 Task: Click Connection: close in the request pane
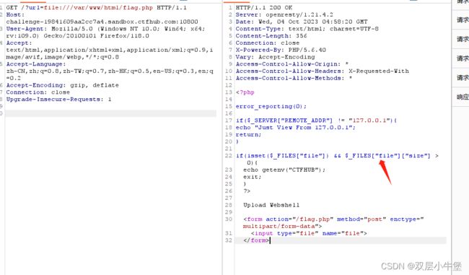38,92
